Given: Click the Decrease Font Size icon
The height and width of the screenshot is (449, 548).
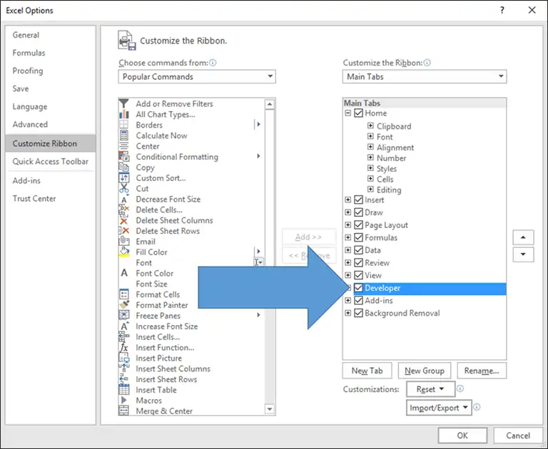Looking at the screenshot, I should (x=123, y=199).
